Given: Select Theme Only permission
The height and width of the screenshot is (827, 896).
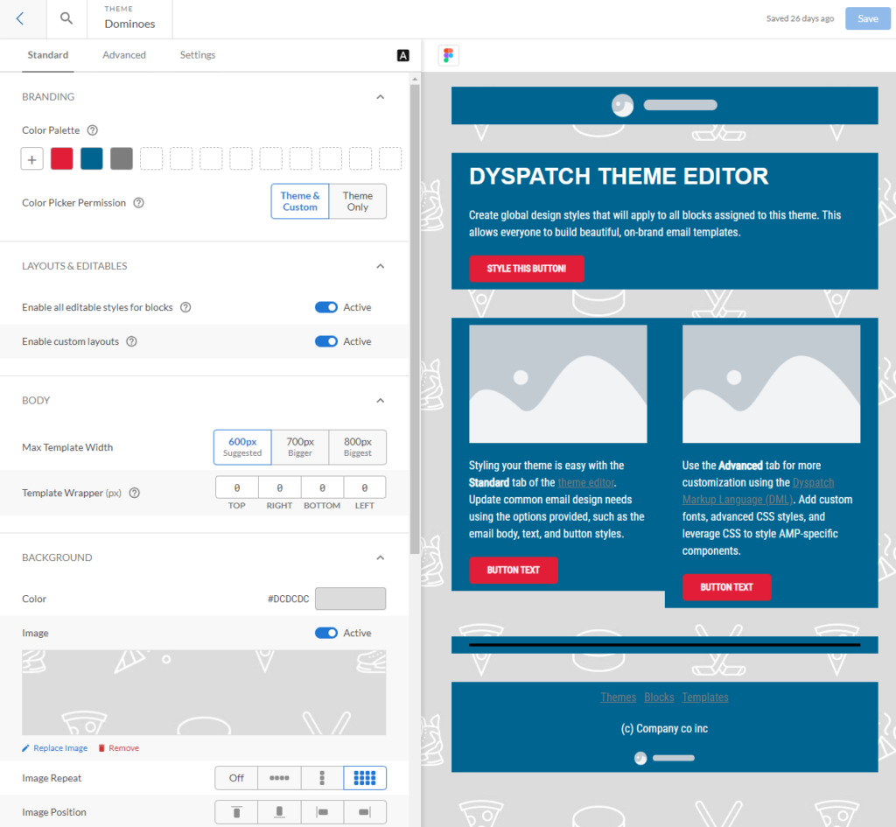Looking at the screenshot, I should point(358,201).
